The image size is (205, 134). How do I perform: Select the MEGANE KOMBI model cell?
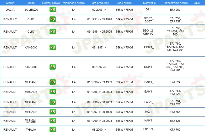(31, 121)
